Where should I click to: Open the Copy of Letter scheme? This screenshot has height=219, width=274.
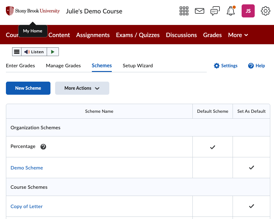26,207
